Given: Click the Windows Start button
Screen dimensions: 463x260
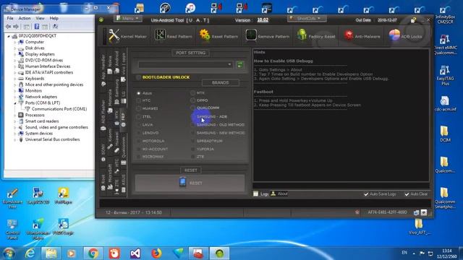Looking at the screenshot, I should pyautogui.click(x=9, y=253).
